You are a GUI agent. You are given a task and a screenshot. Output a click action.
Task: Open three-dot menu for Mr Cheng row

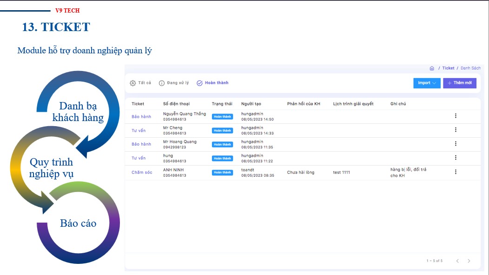coord(456,130)
